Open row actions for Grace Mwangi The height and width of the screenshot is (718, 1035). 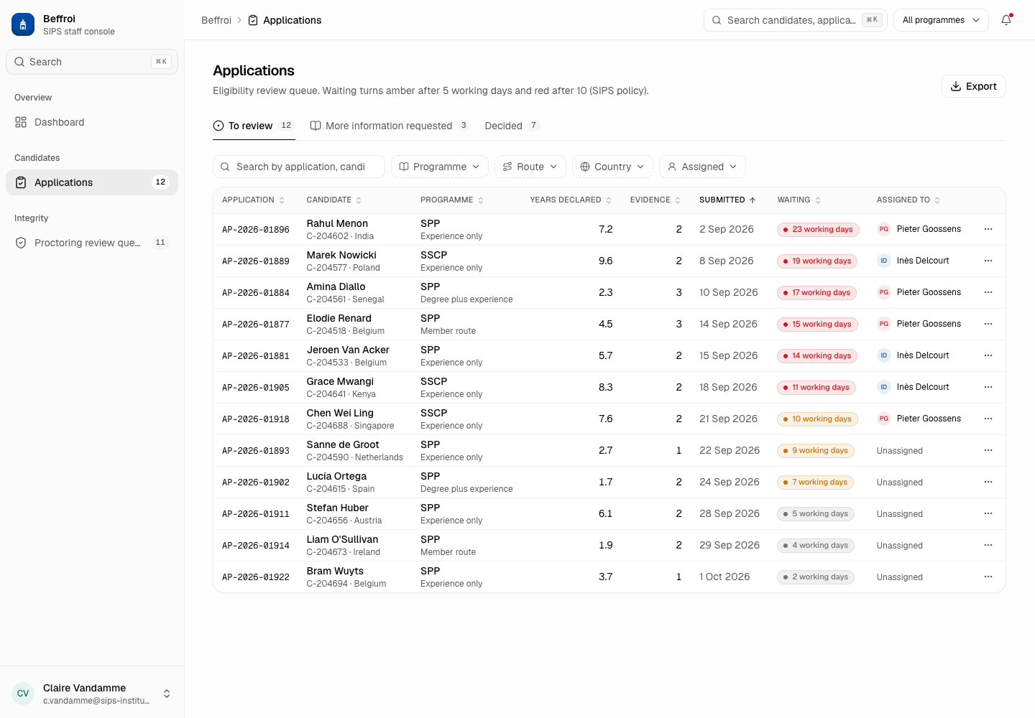(x=988, y=387)
